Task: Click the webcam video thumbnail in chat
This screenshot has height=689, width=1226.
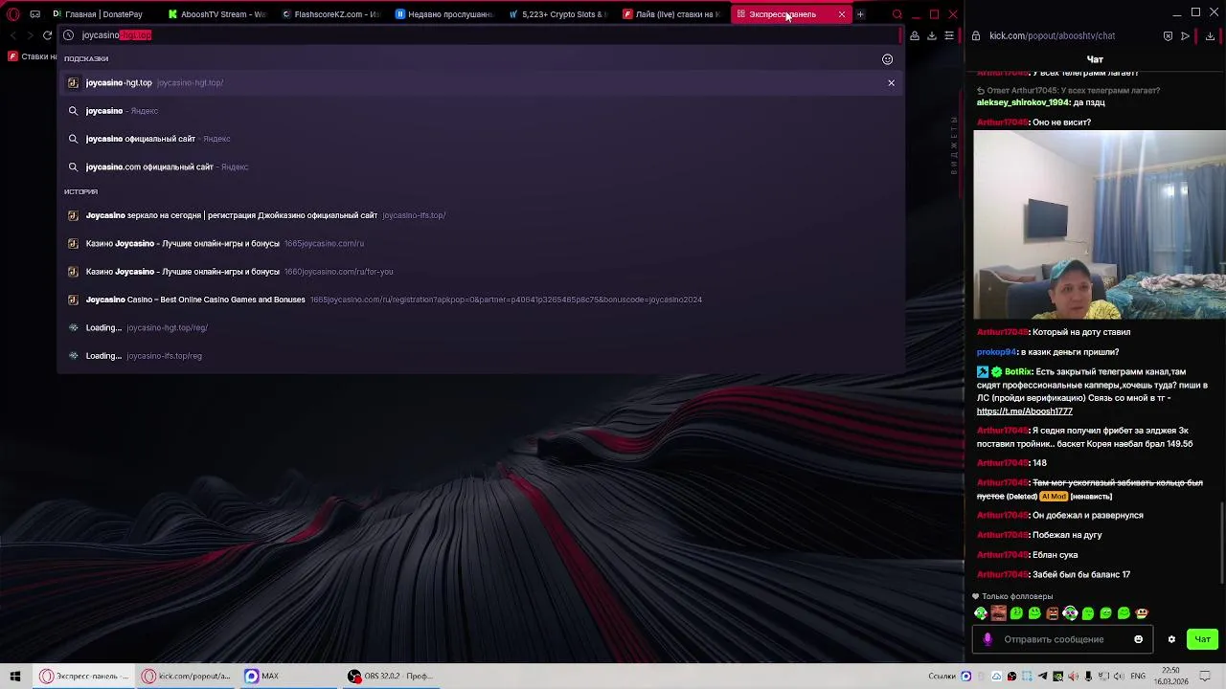Action: 1100,224
